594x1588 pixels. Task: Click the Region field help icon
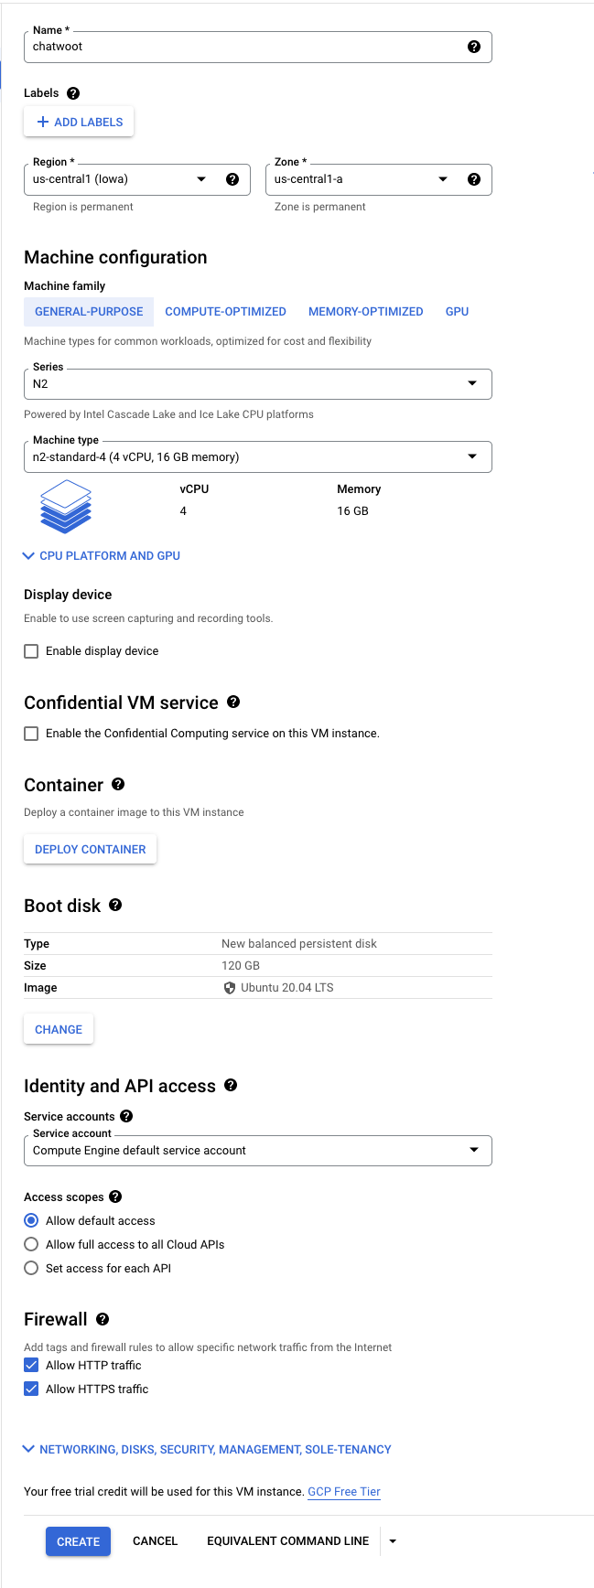point(232,179)
